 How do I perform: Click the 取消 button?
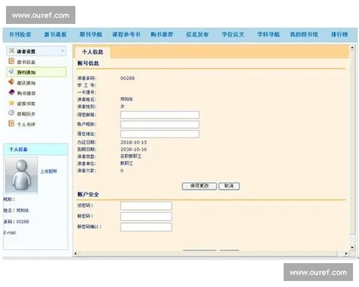click(229, 186)
